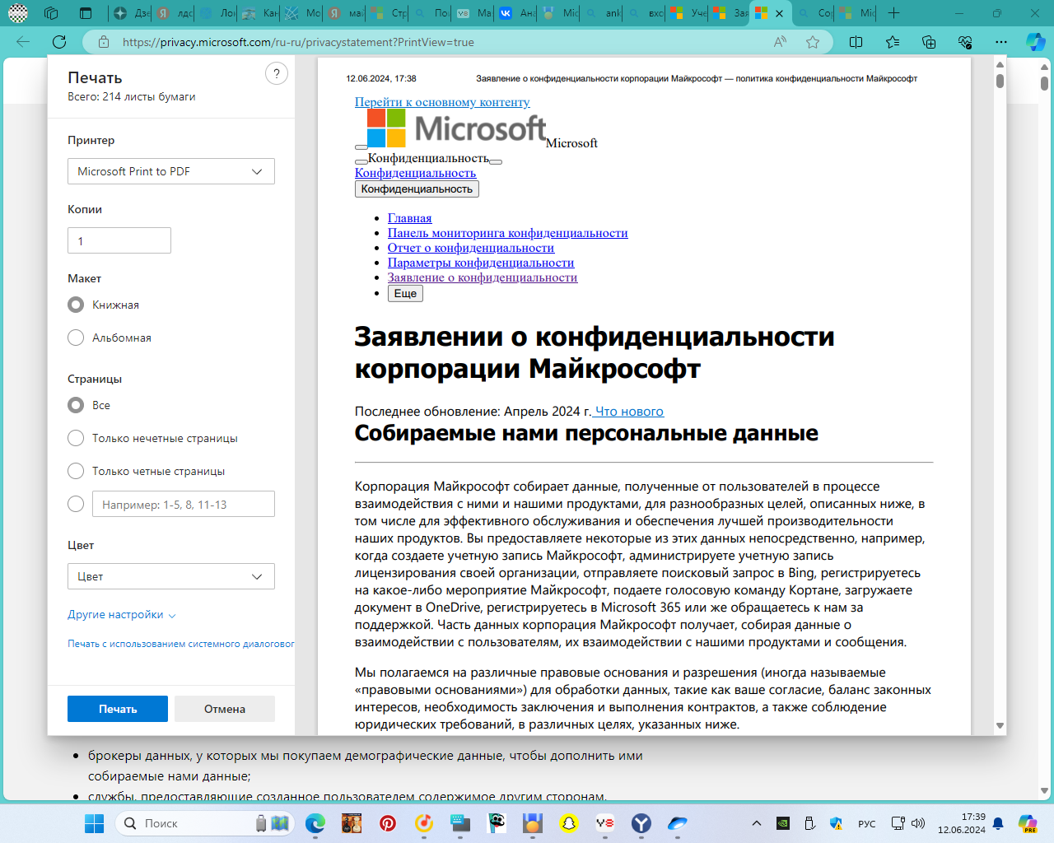Open the notifications bell in system tray
The image size is (1054, 843).
(998, 823)
